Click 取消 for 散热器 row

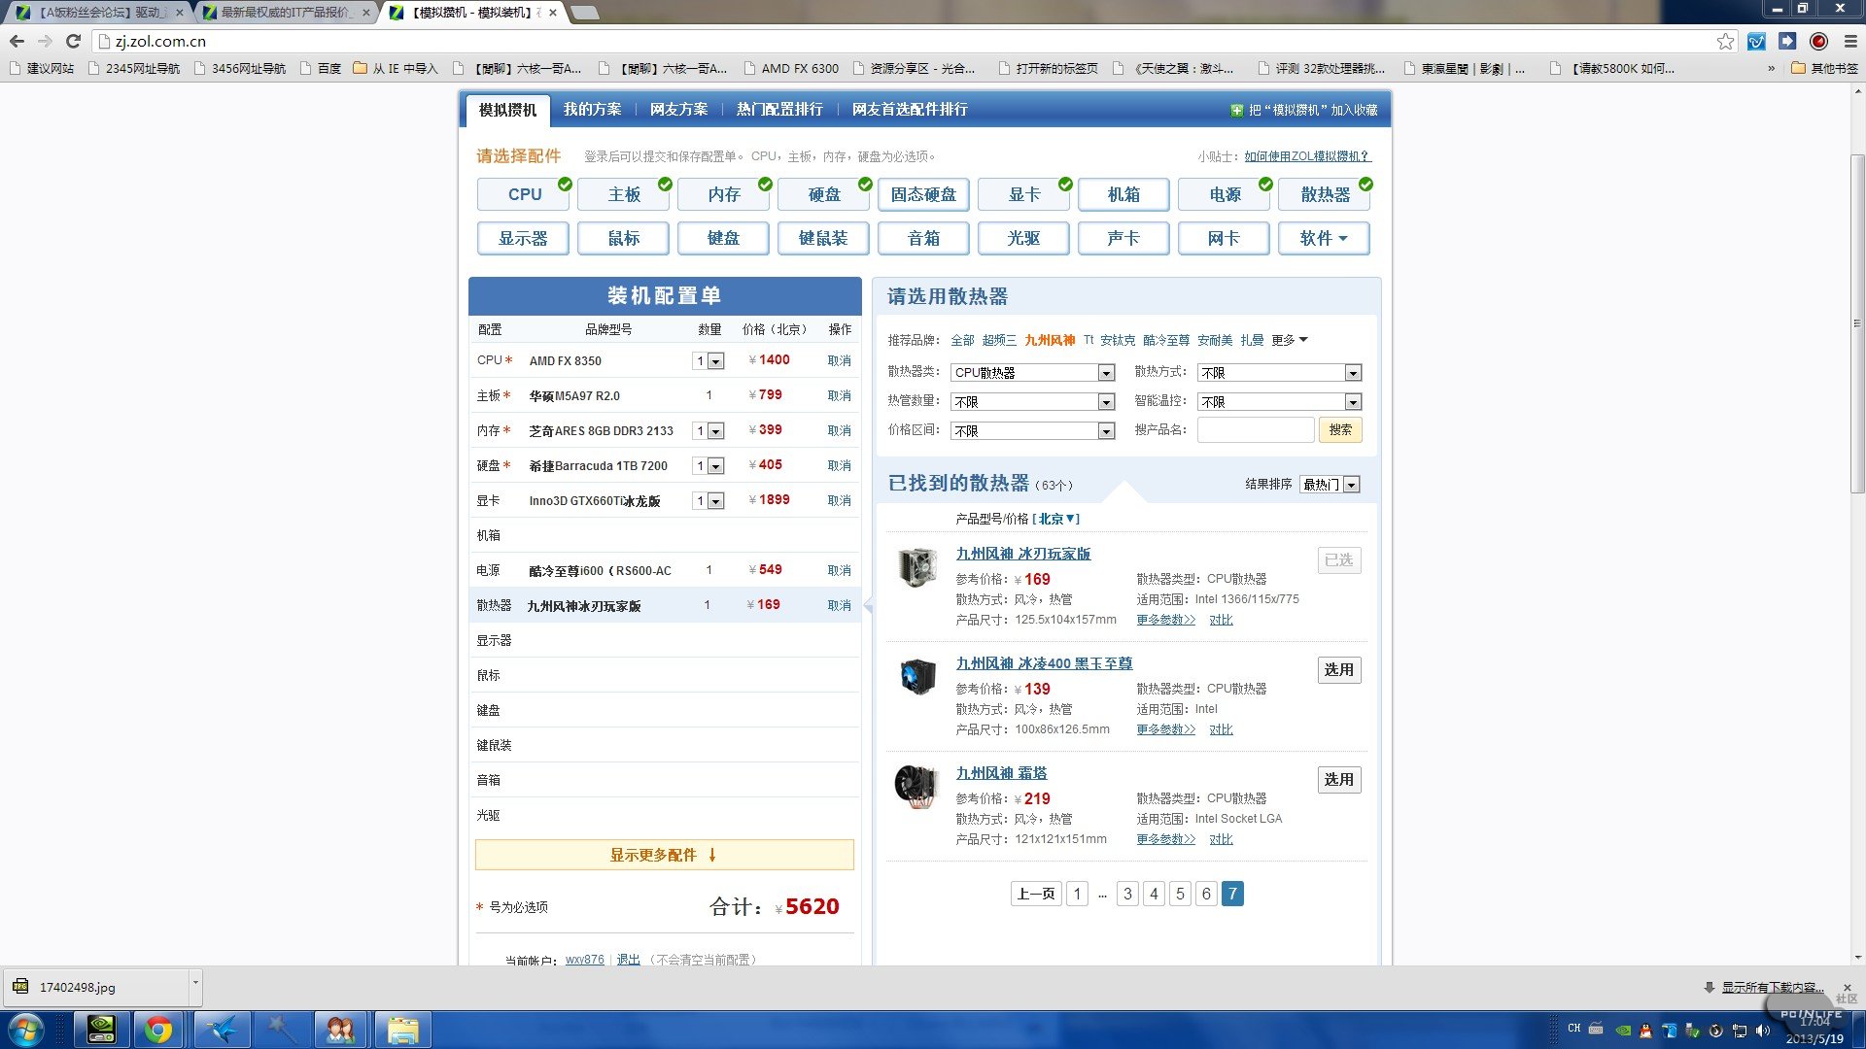coord(839,605)
